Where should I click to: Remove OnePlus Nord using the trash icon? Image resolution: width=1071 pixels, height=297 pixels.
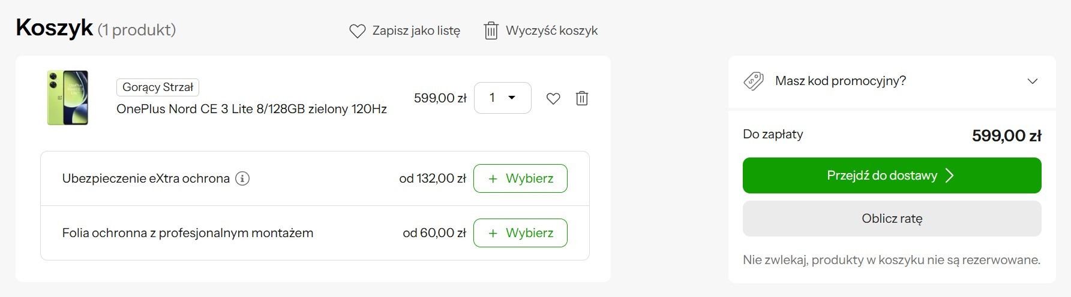(x=581, y=98)
